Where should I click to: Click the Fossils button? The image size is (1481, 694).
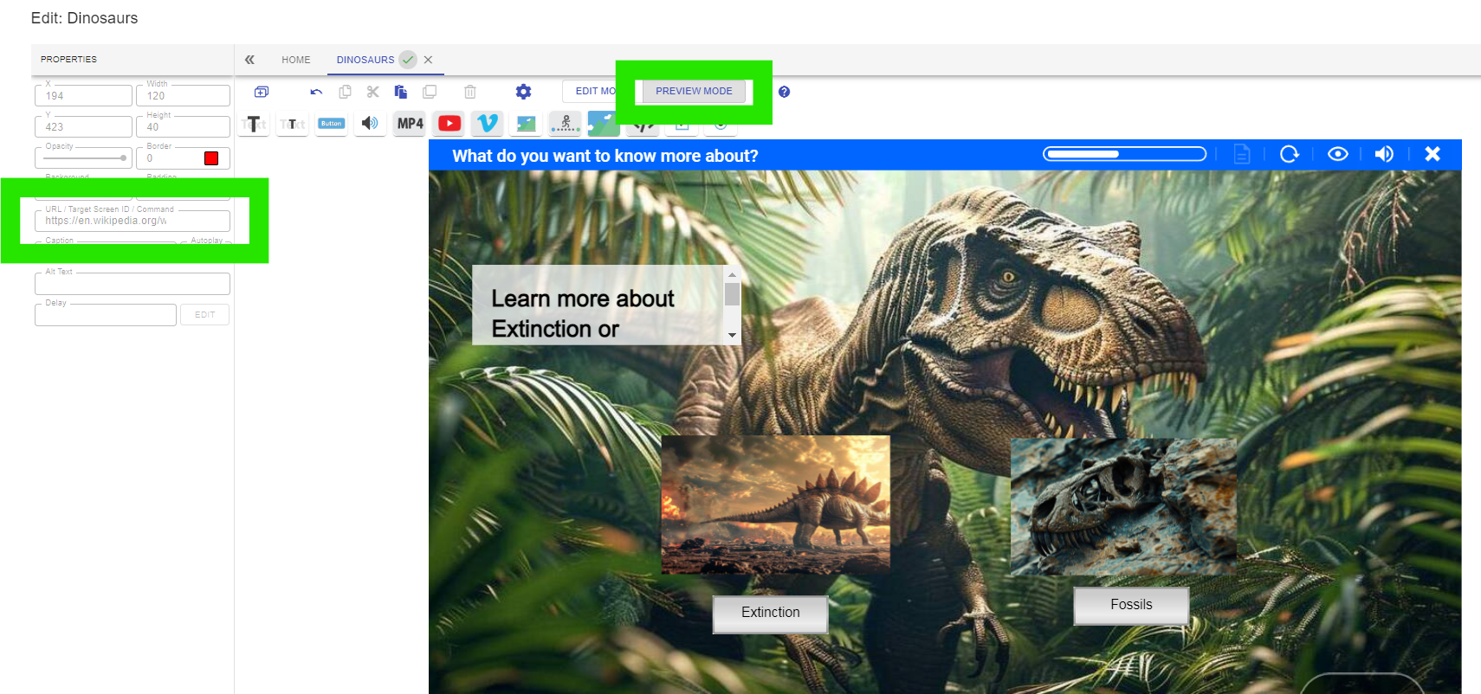click(1131, 606)
